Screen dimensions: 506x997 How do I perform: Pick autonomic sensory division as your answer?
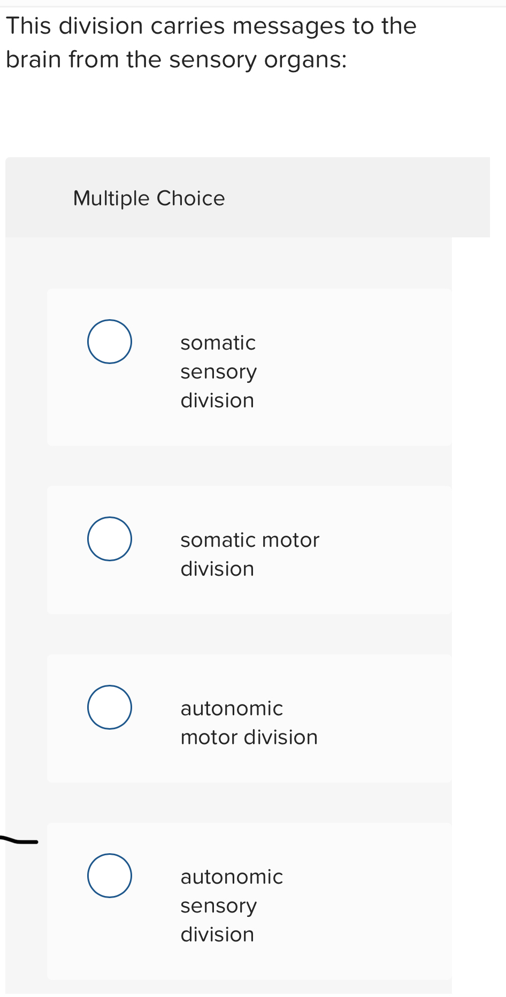[x=232, y=905]
